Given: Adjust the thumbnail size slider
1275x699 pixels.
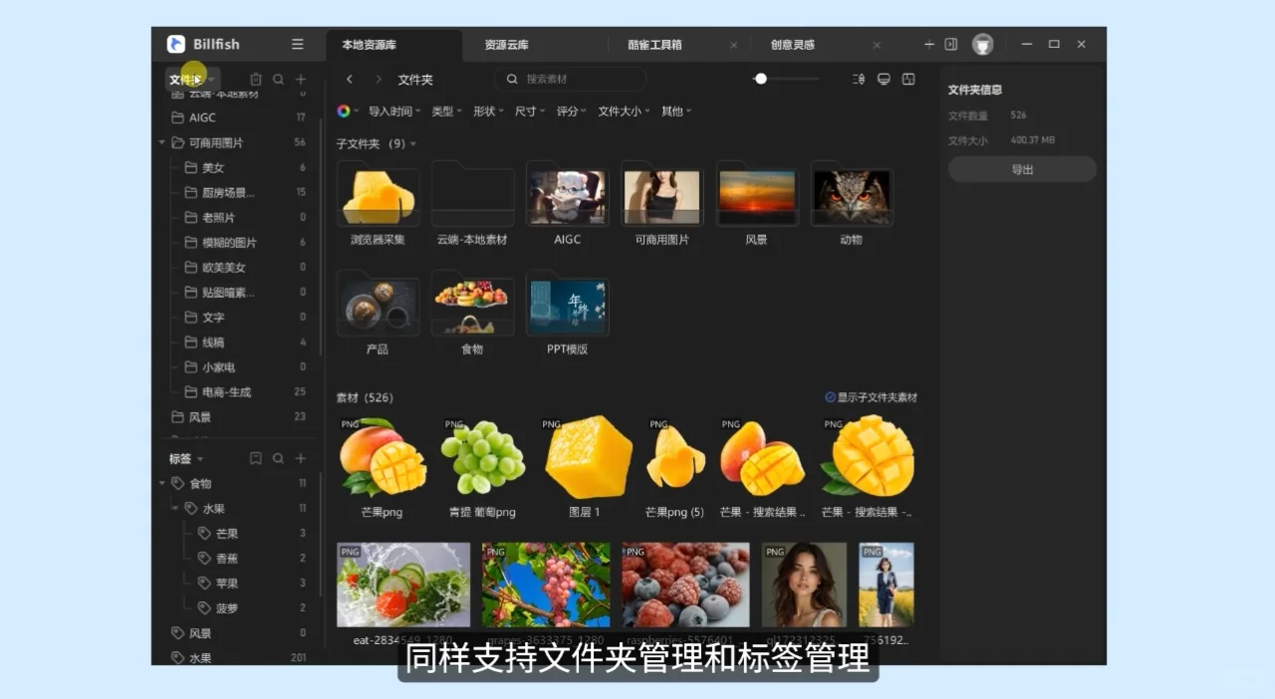Looking at the screenshot, I should (x=761, y=78).
